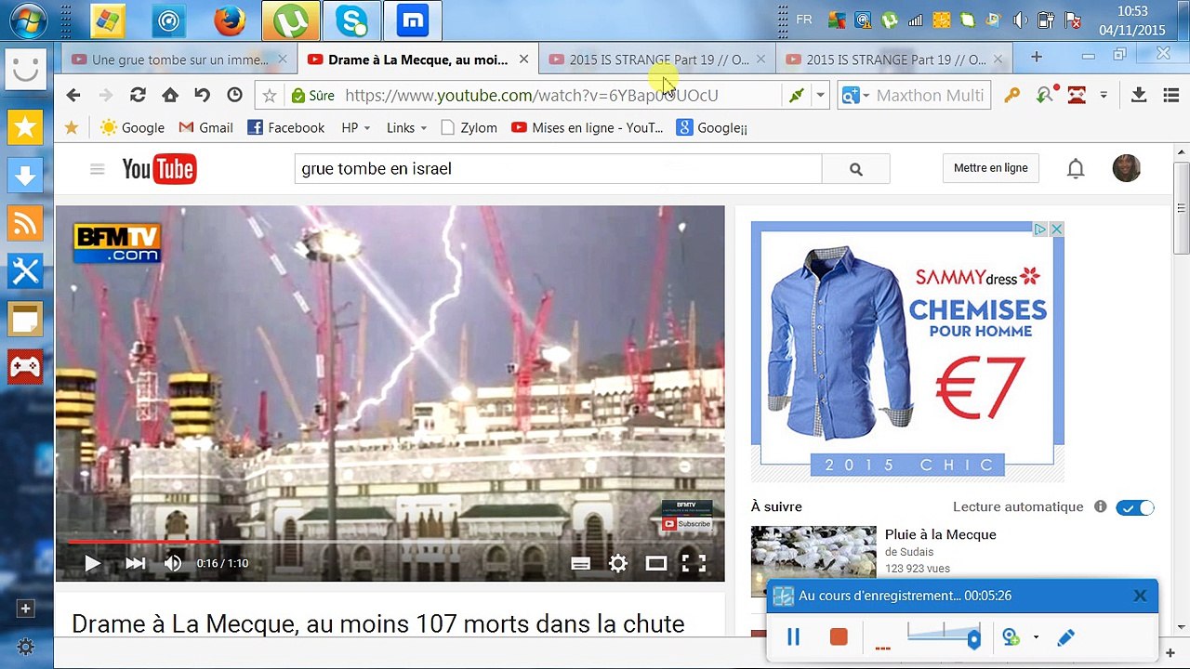Close the advertisement with the X
1190x669 pixels.
point(1056,230)
